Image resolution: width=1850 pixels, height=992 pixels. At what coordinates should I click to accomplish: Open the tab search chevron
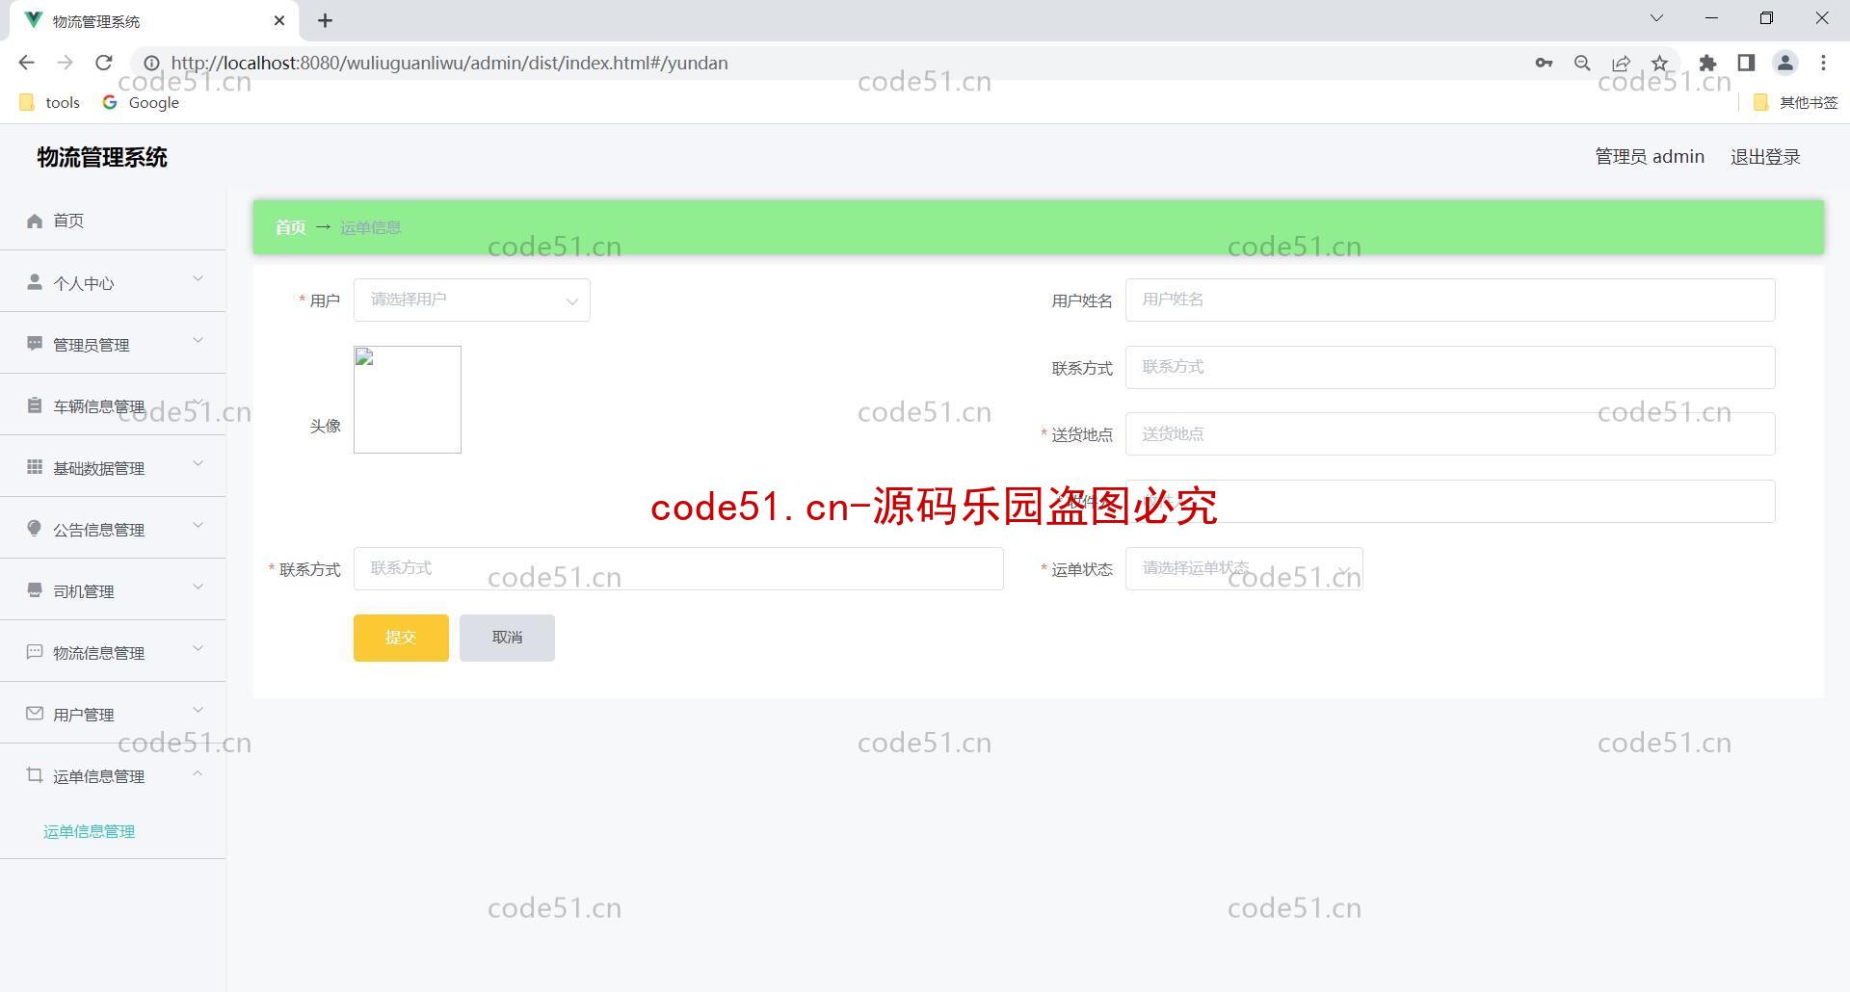1656,18
